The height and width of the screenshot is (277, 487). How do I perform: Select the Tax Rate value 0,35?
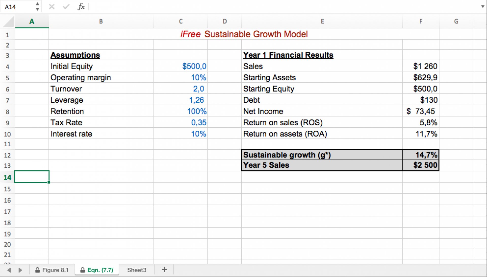point(181,122)
